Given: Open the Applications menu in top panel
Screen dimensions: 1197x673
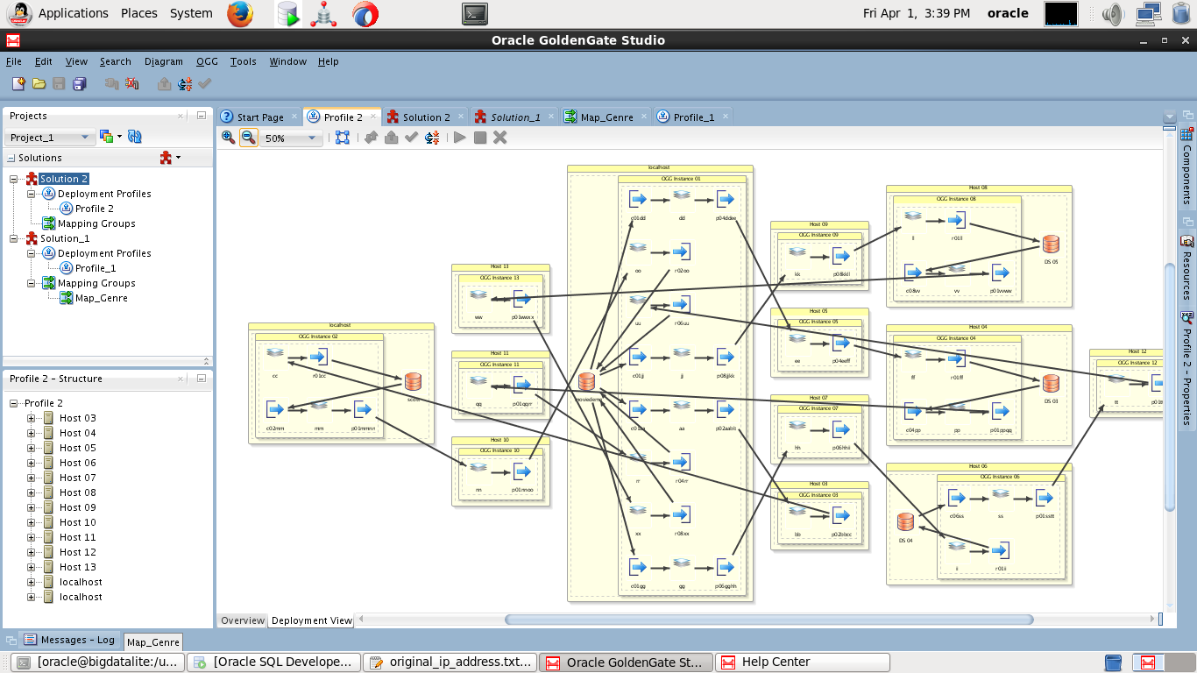Looking at the screenshot, I should (x=74, y=13).
